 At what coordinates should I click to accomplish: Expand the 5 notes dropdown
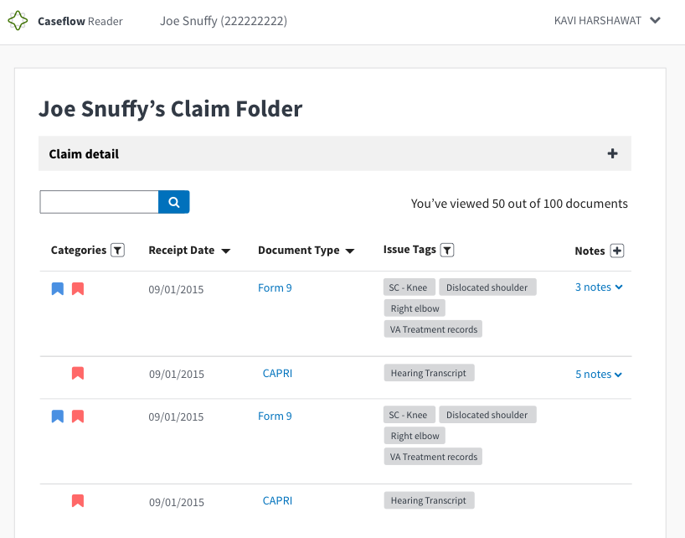[599, 374]
